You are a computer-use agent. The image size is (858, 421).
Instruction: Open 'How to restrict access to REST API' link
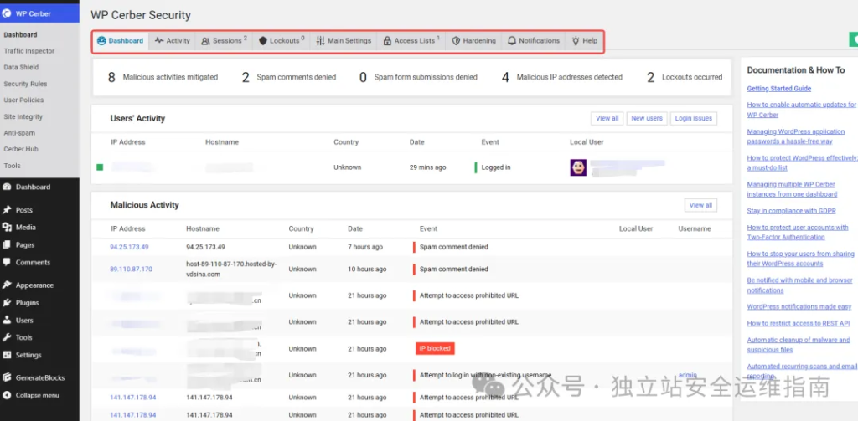[x=799, y=323]
